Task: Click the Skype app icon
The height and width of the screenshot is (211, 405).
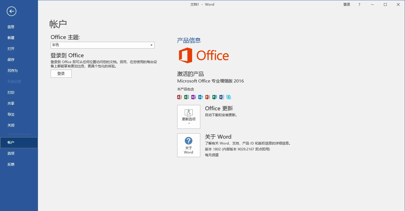Action: point(229,97)
